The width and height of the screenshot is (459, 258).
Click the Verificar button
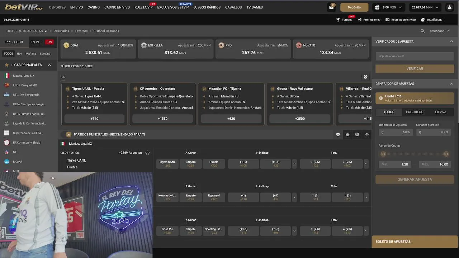(415, 68)
